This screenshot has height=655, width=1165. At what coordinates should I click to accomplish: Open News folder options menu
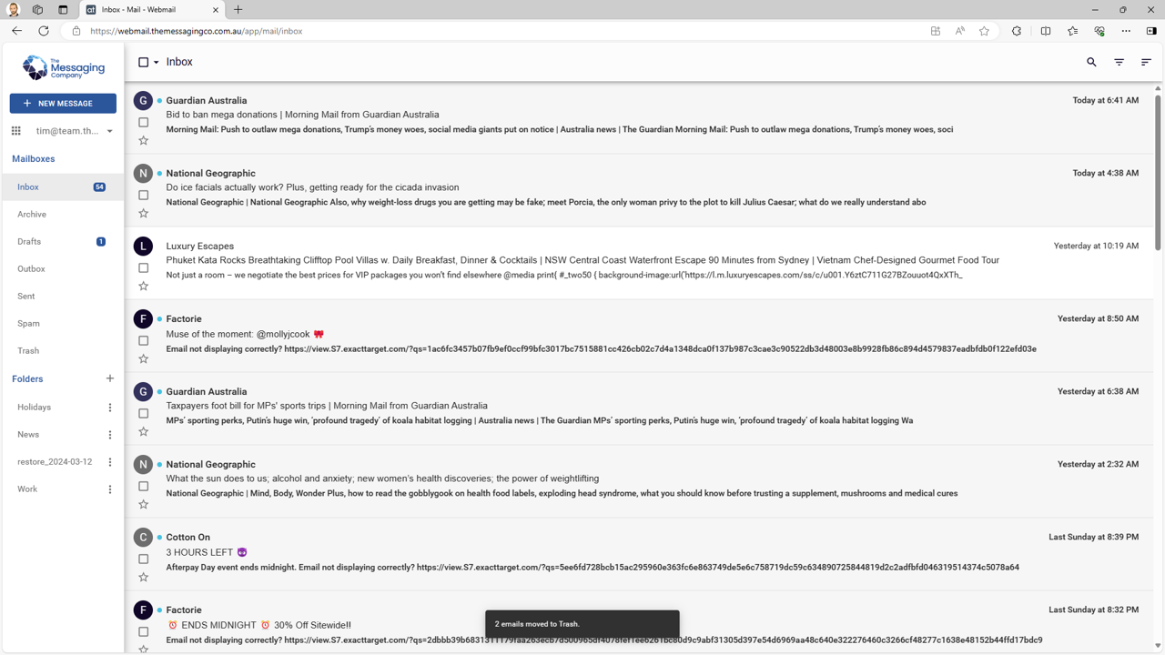click(110, 435)
